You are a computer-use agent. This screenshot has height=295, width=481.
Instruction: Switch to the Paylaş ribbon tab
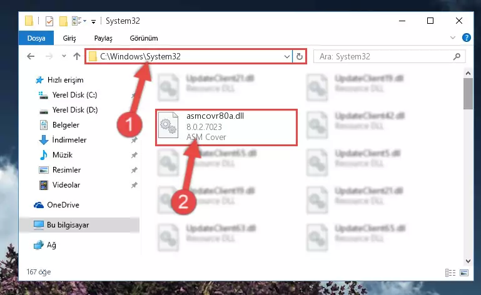click(103, 38)
